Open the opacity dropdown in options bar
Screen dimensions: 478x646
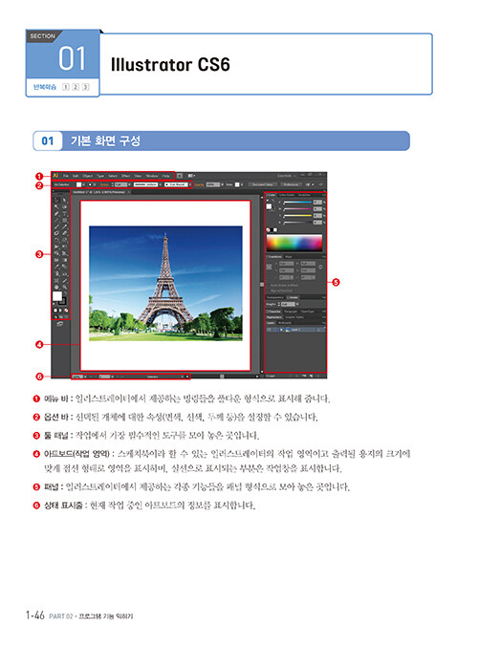point(222,184)
